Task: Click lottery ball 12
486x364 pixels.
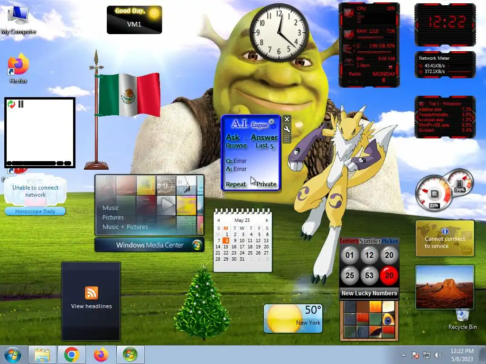Action: click(369, 255)
